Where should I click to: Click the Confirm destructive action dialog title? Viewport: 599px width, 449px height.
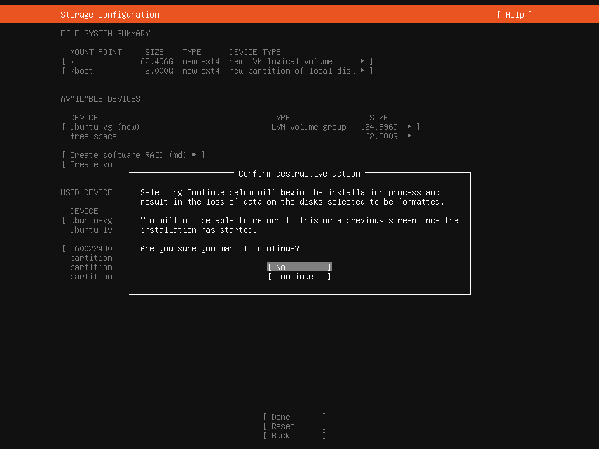point(299,173)
